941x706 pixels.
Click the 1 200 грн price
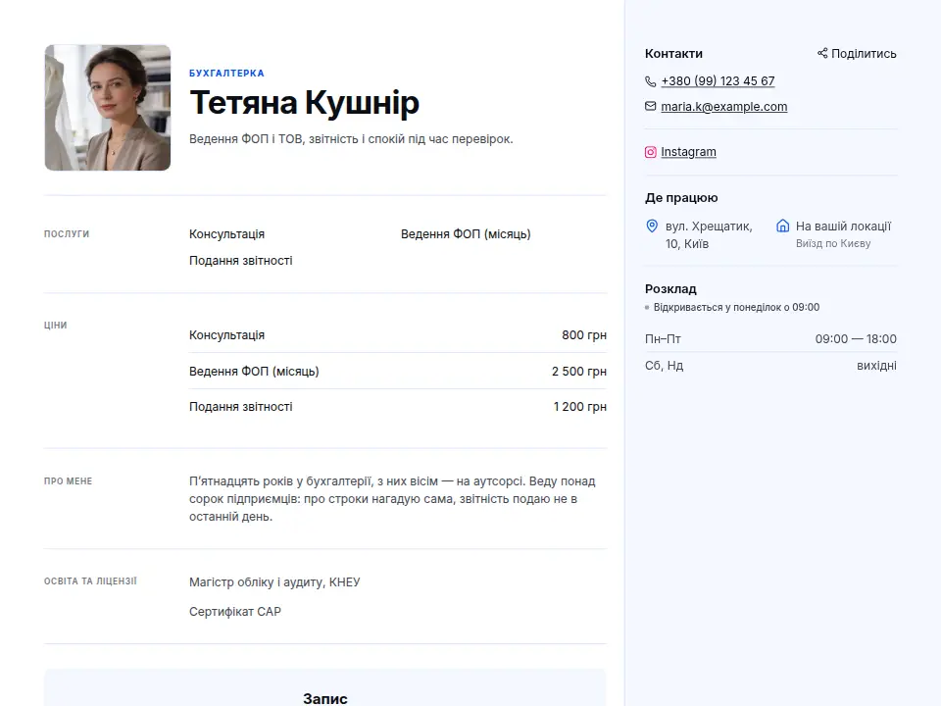tap(579, 407)
